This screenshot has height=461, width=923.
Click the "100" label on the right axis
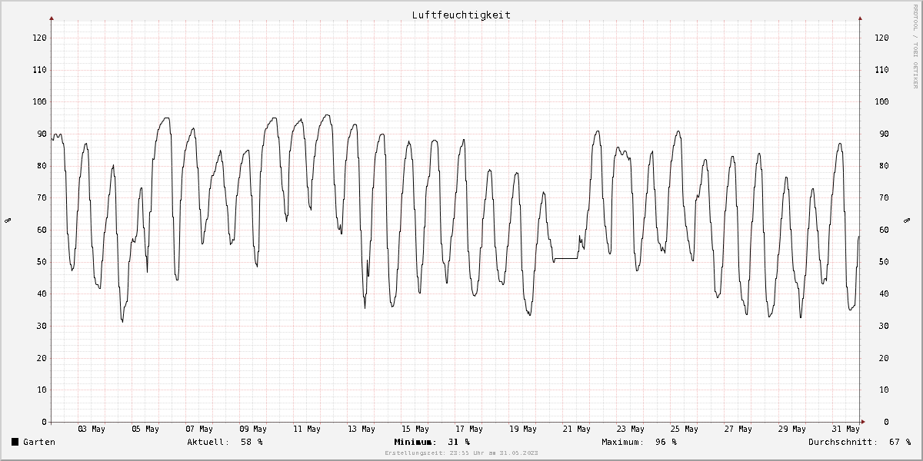click(x=881, y=101)
